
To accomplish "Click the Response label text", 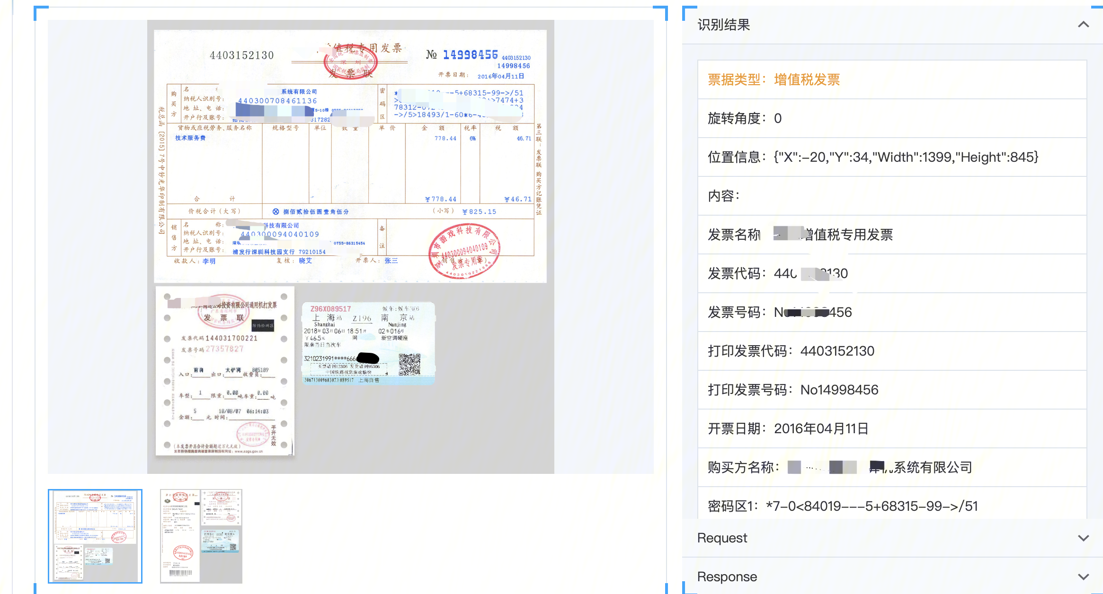I will click(x=727, y=577).
